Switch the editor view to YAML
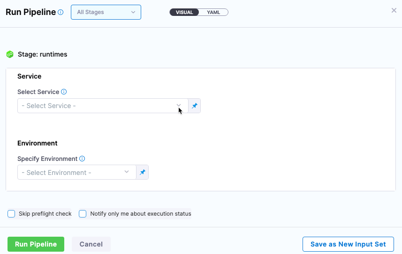This screenshot has width=402, height=254. tap(213, 12)
